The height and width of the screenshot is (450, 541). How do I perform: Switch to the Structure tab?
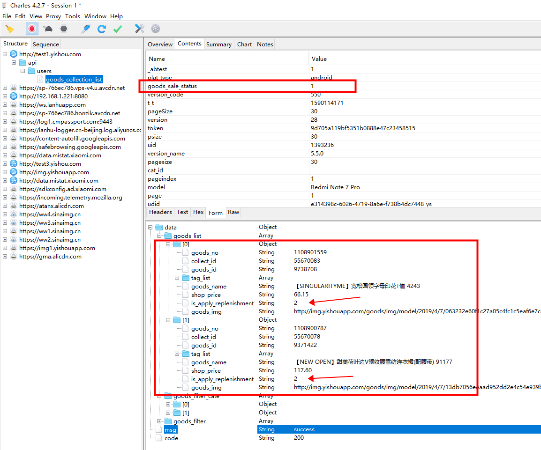(x=15, y=44)
